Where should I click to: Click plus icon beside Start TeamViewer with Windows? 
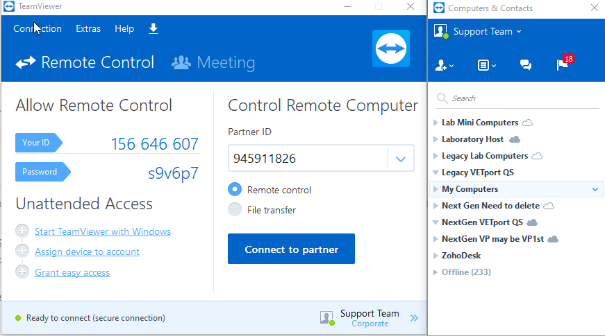tap(22, 231)
